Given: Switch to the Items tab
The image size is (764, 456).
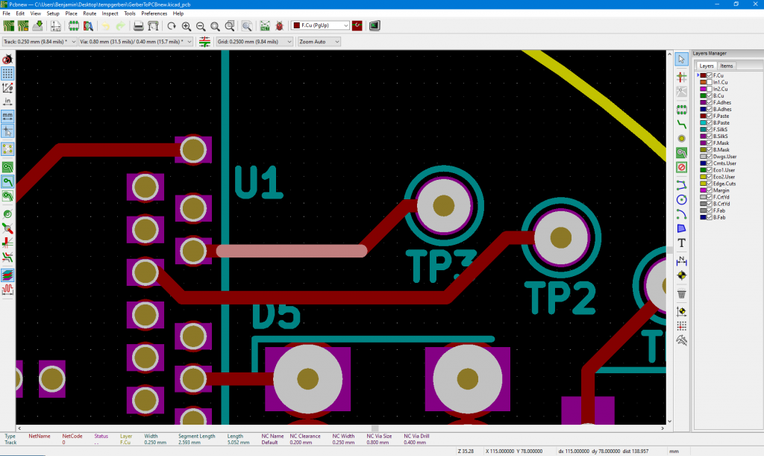Looking at the screenshot, I should click(x=726, y=66).
